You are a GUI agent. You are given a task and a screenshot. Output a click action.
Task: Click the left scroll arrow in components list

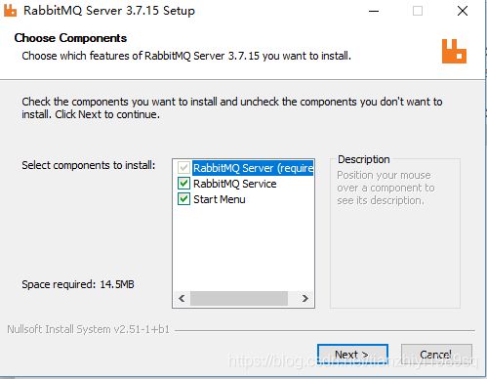tap(182, 298)
